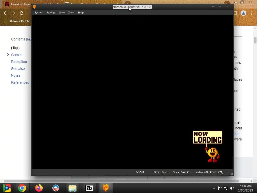Image resolution: width=257 pixels, height=193 pixels.
Task: Reload the browser page
Action: [22, 13]
